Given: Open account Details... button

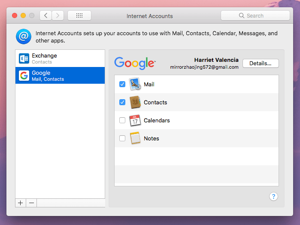Looking at the screenshot, I should (261, 64).
